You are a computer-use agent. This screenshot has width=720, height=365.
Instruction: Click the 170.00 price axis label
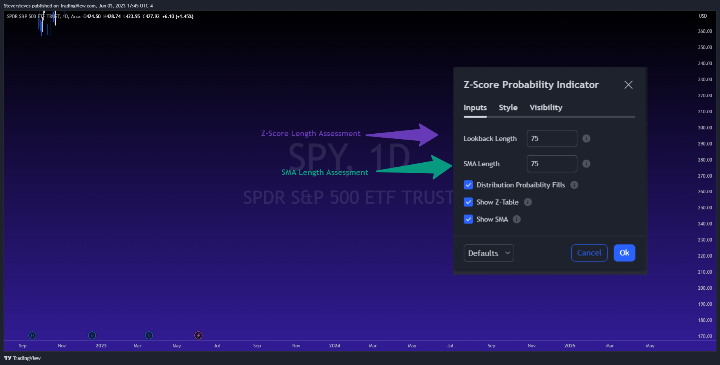pyautogui.click(x=705, y=336)
